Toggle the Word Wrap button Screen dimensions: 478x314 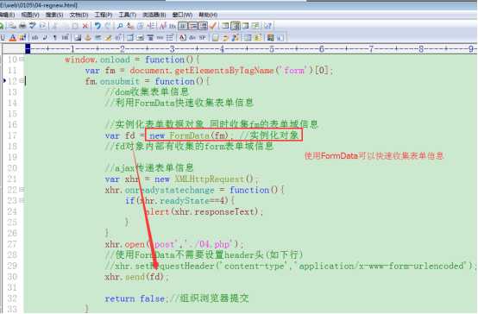[183, 26]
